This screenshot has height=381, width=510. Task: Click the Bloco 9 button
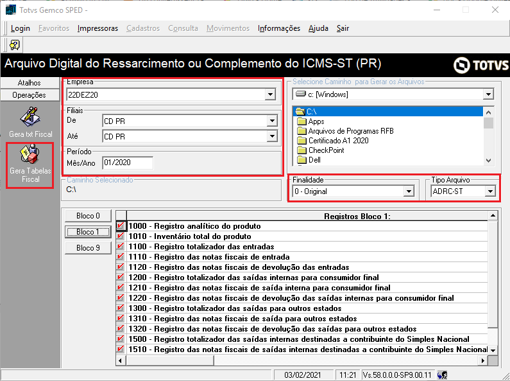pos(88,248)
